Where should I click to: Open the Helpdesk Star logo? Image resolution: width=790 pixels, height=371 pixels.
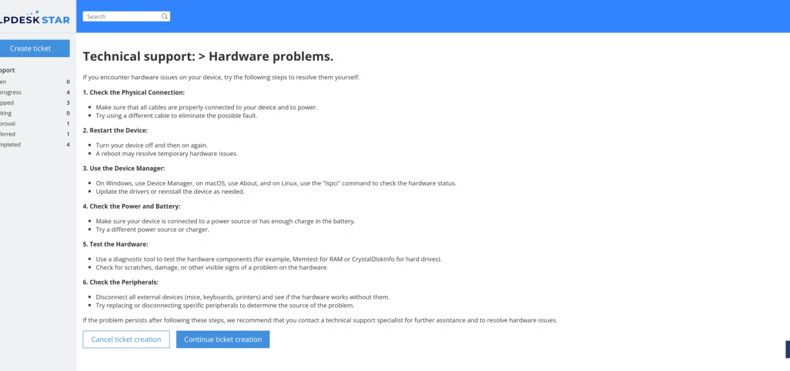pyautogui.click(x=35, y=19)
